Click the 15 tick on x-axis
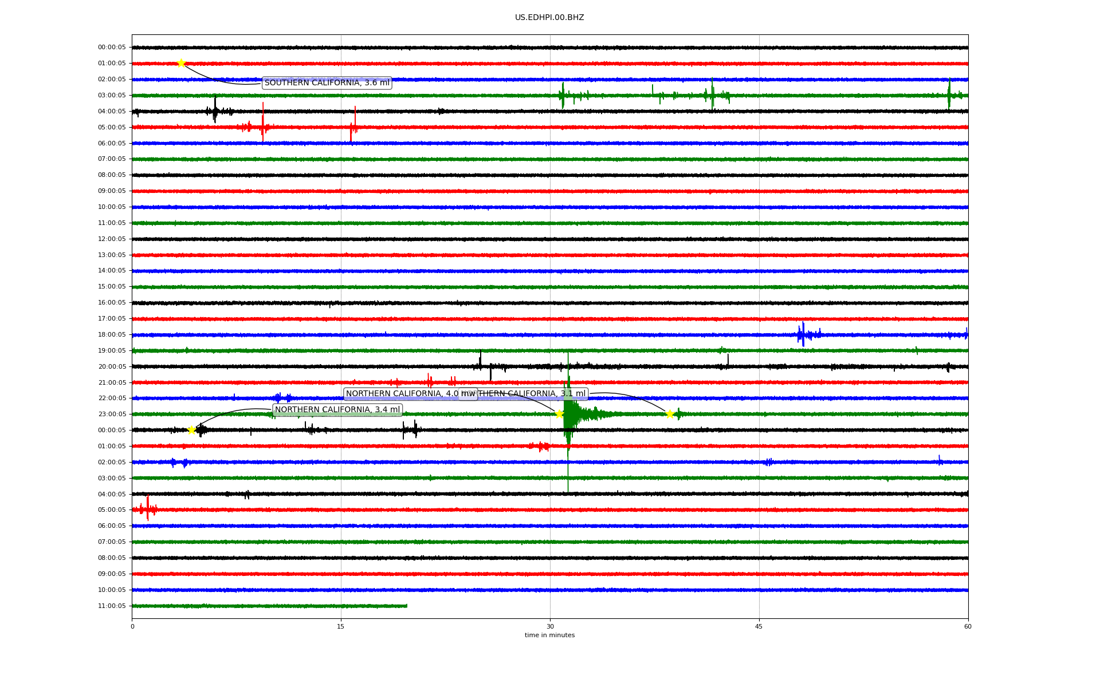 click(x=341, y=626)
